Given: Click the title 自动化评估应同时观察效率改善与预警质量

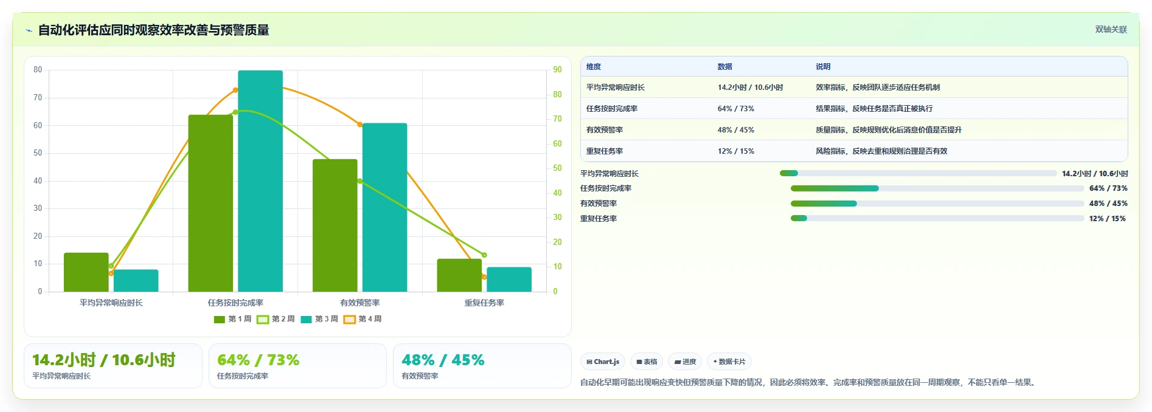Looking at the screenshot, I should (154, 30).
